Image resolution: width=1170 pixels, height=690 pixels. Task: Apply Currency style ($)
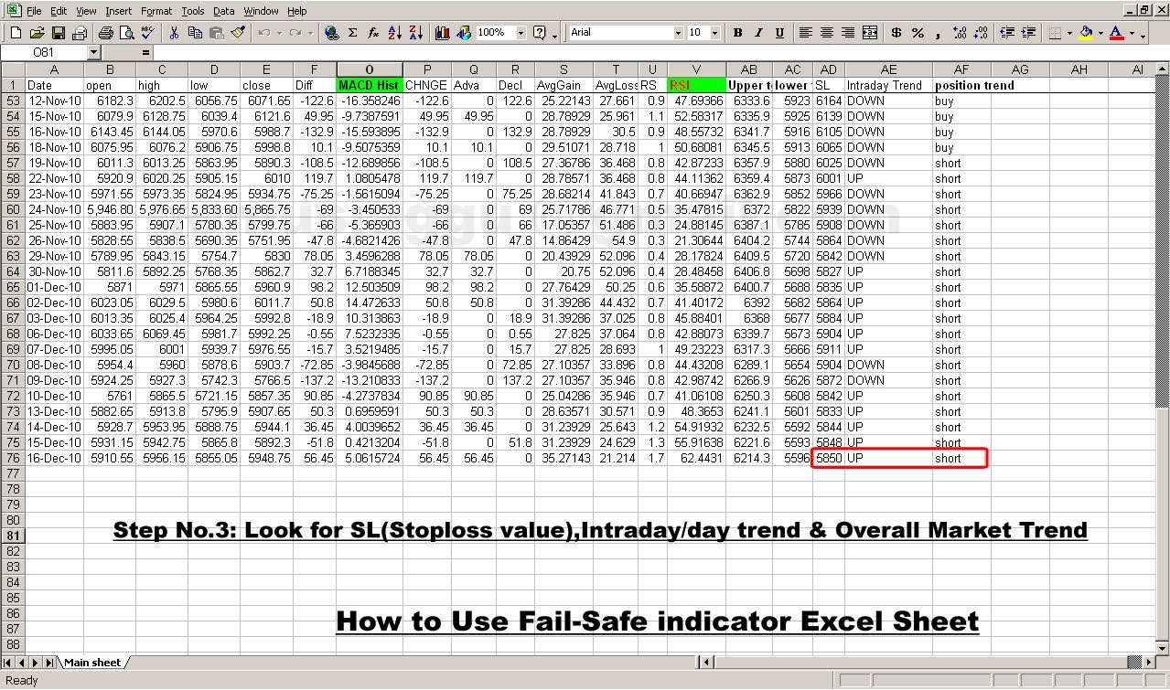tap(896, 33)
